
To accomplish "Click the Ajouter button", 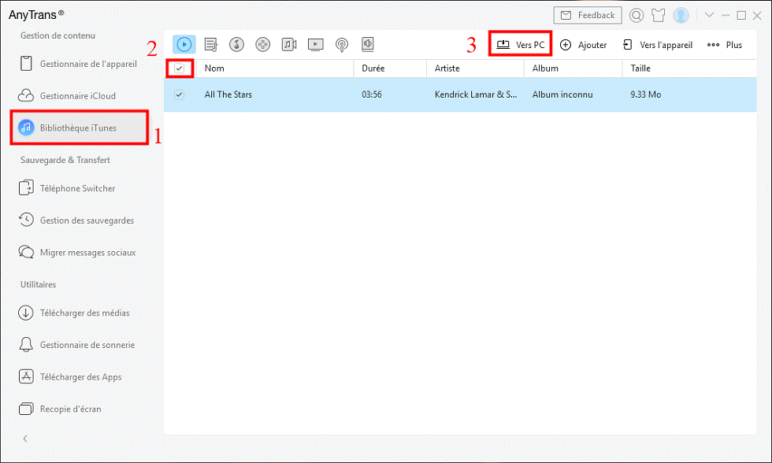I will [x=584, y=45].
